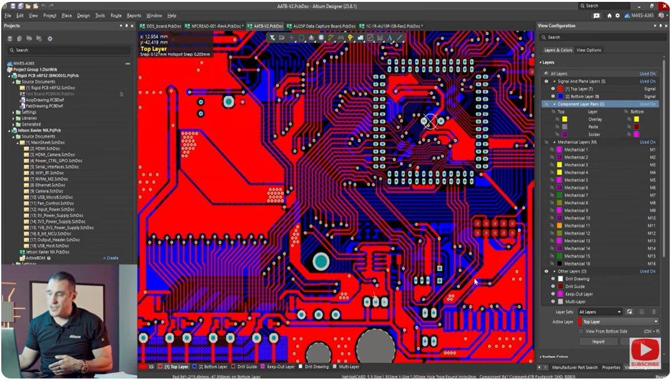671x381 pixels.
Task: Open the Layer Sets 'All Layers' dropdown
Action: (x=620, y=311)
